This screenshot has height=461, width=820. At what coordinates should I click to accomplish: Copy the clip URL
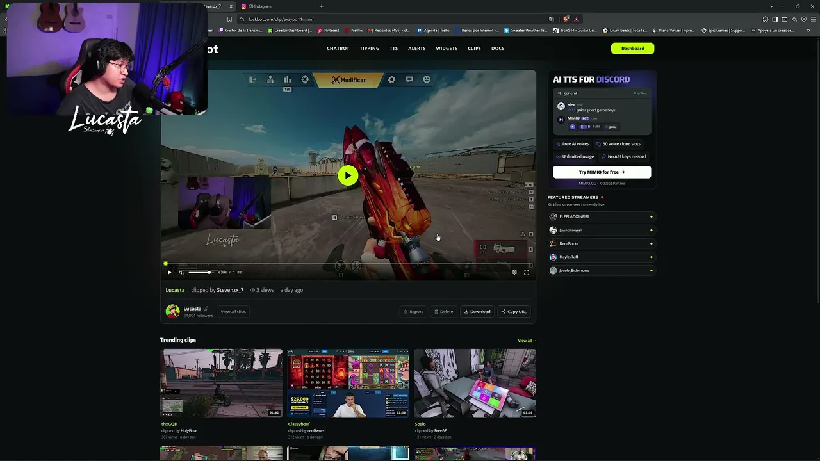point(514,312)
